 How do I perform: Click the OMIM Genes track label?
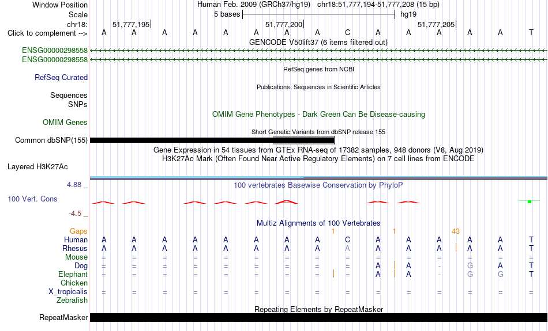pyautogui.click(x=65, y=123)
